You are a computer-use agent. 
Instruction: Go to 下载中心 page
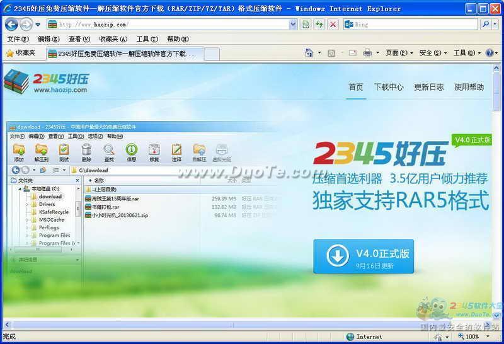click(389, 87)
